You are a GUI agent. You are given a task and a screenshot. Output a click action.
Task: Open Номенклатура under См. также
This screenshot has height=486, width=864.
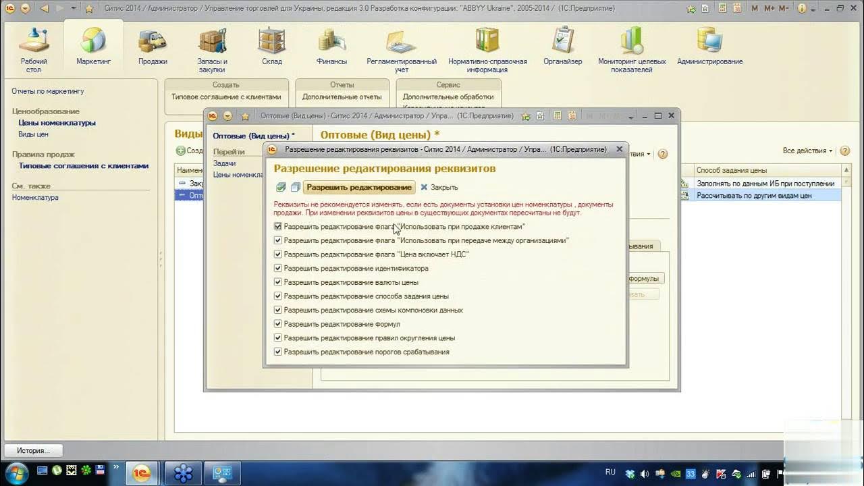35,198
